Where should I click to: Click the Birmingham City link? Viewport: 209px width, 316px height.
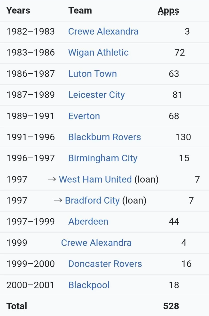(103, 158)
